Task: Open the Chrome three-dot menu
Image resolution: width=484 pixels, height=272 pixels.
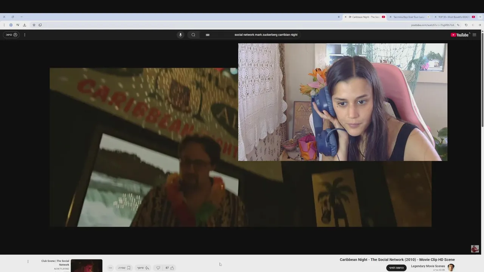Action: (4, 25)
